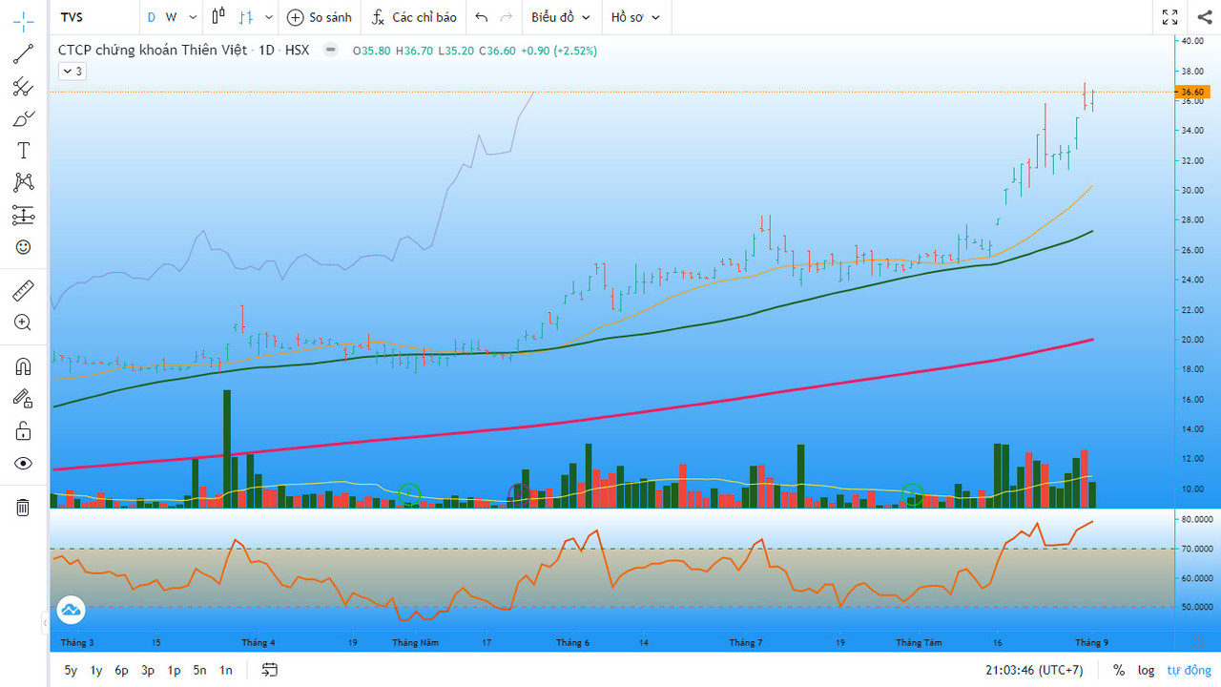Open the Biểu đồ dropdown menu
The height and width of the screenshot is (687, 1221).
click(x=561, y=17)
